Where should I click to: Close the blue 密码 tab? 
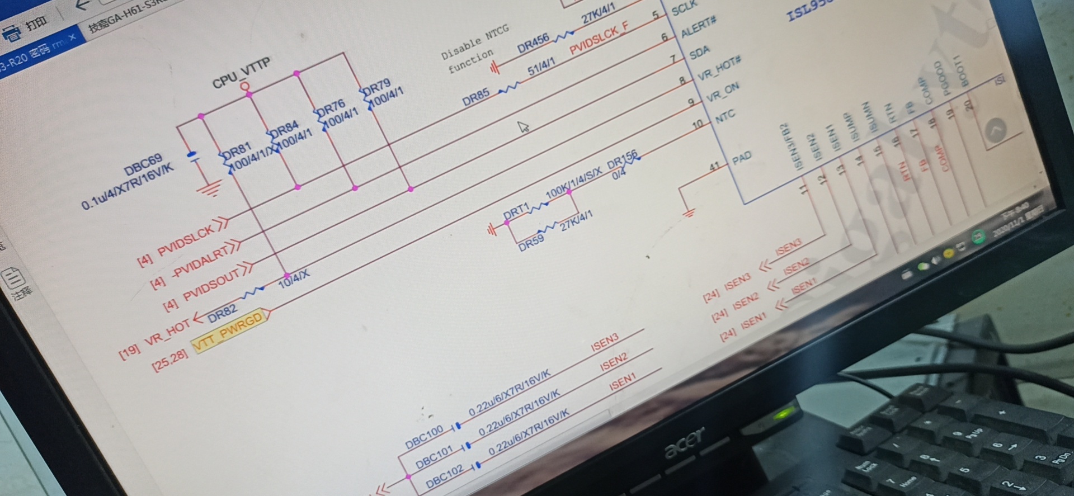(72, 37)
